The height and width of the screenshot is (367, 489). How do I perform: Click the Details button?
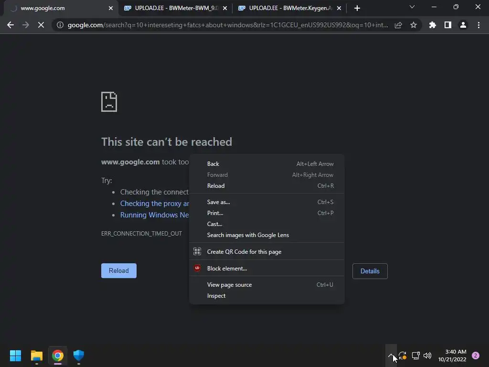(x=370, y=271)
